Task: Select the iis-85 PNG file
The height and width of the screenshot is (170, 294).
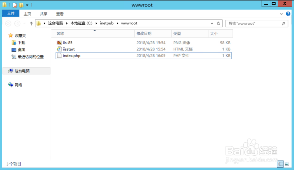Action: point(143,43)
